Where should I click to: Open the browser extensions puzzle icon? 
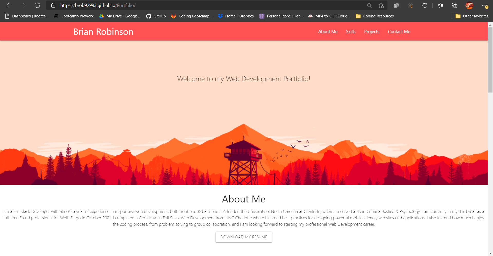(425, 5)
